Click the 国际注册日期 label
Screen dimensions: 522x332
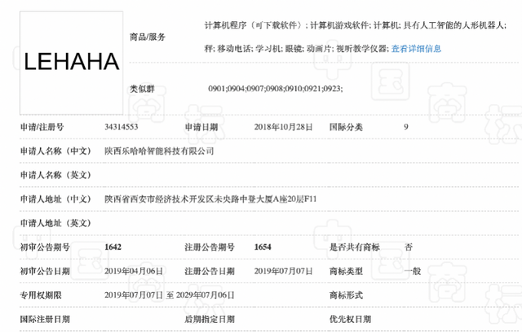(45, 319)
